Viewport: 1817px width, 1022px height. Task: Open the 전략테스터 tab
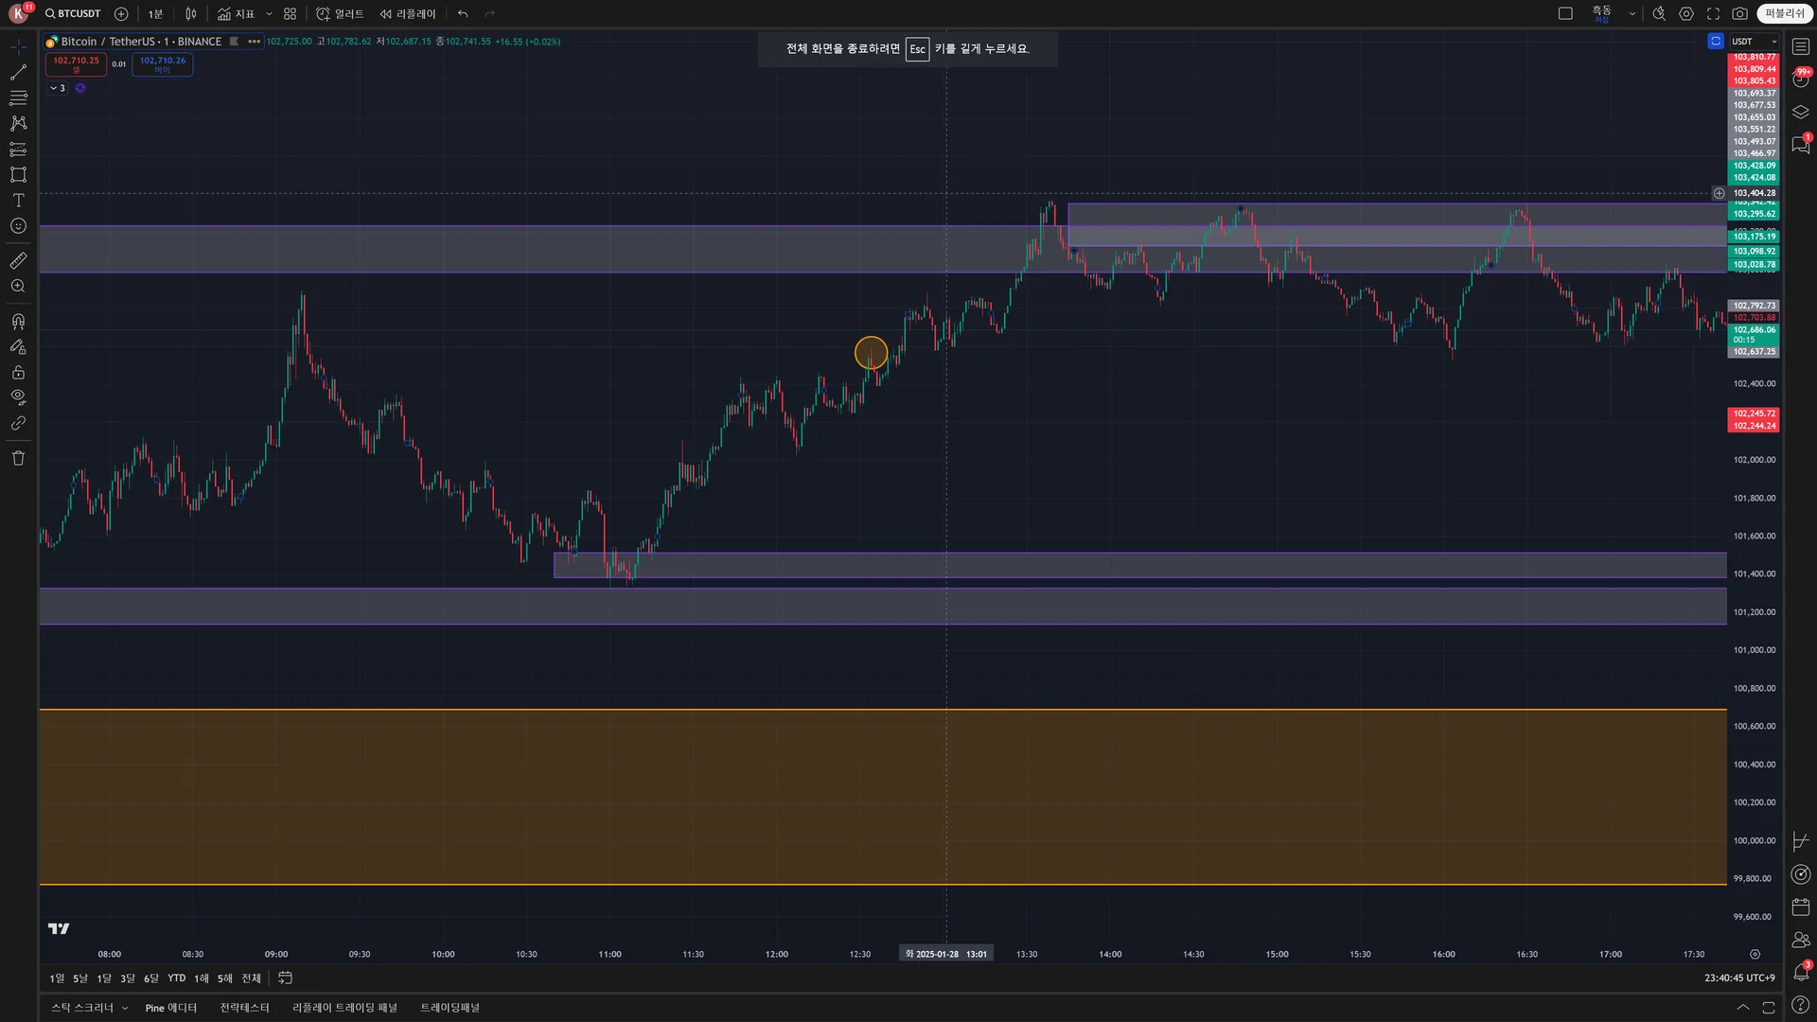[x=244, y=1008]
